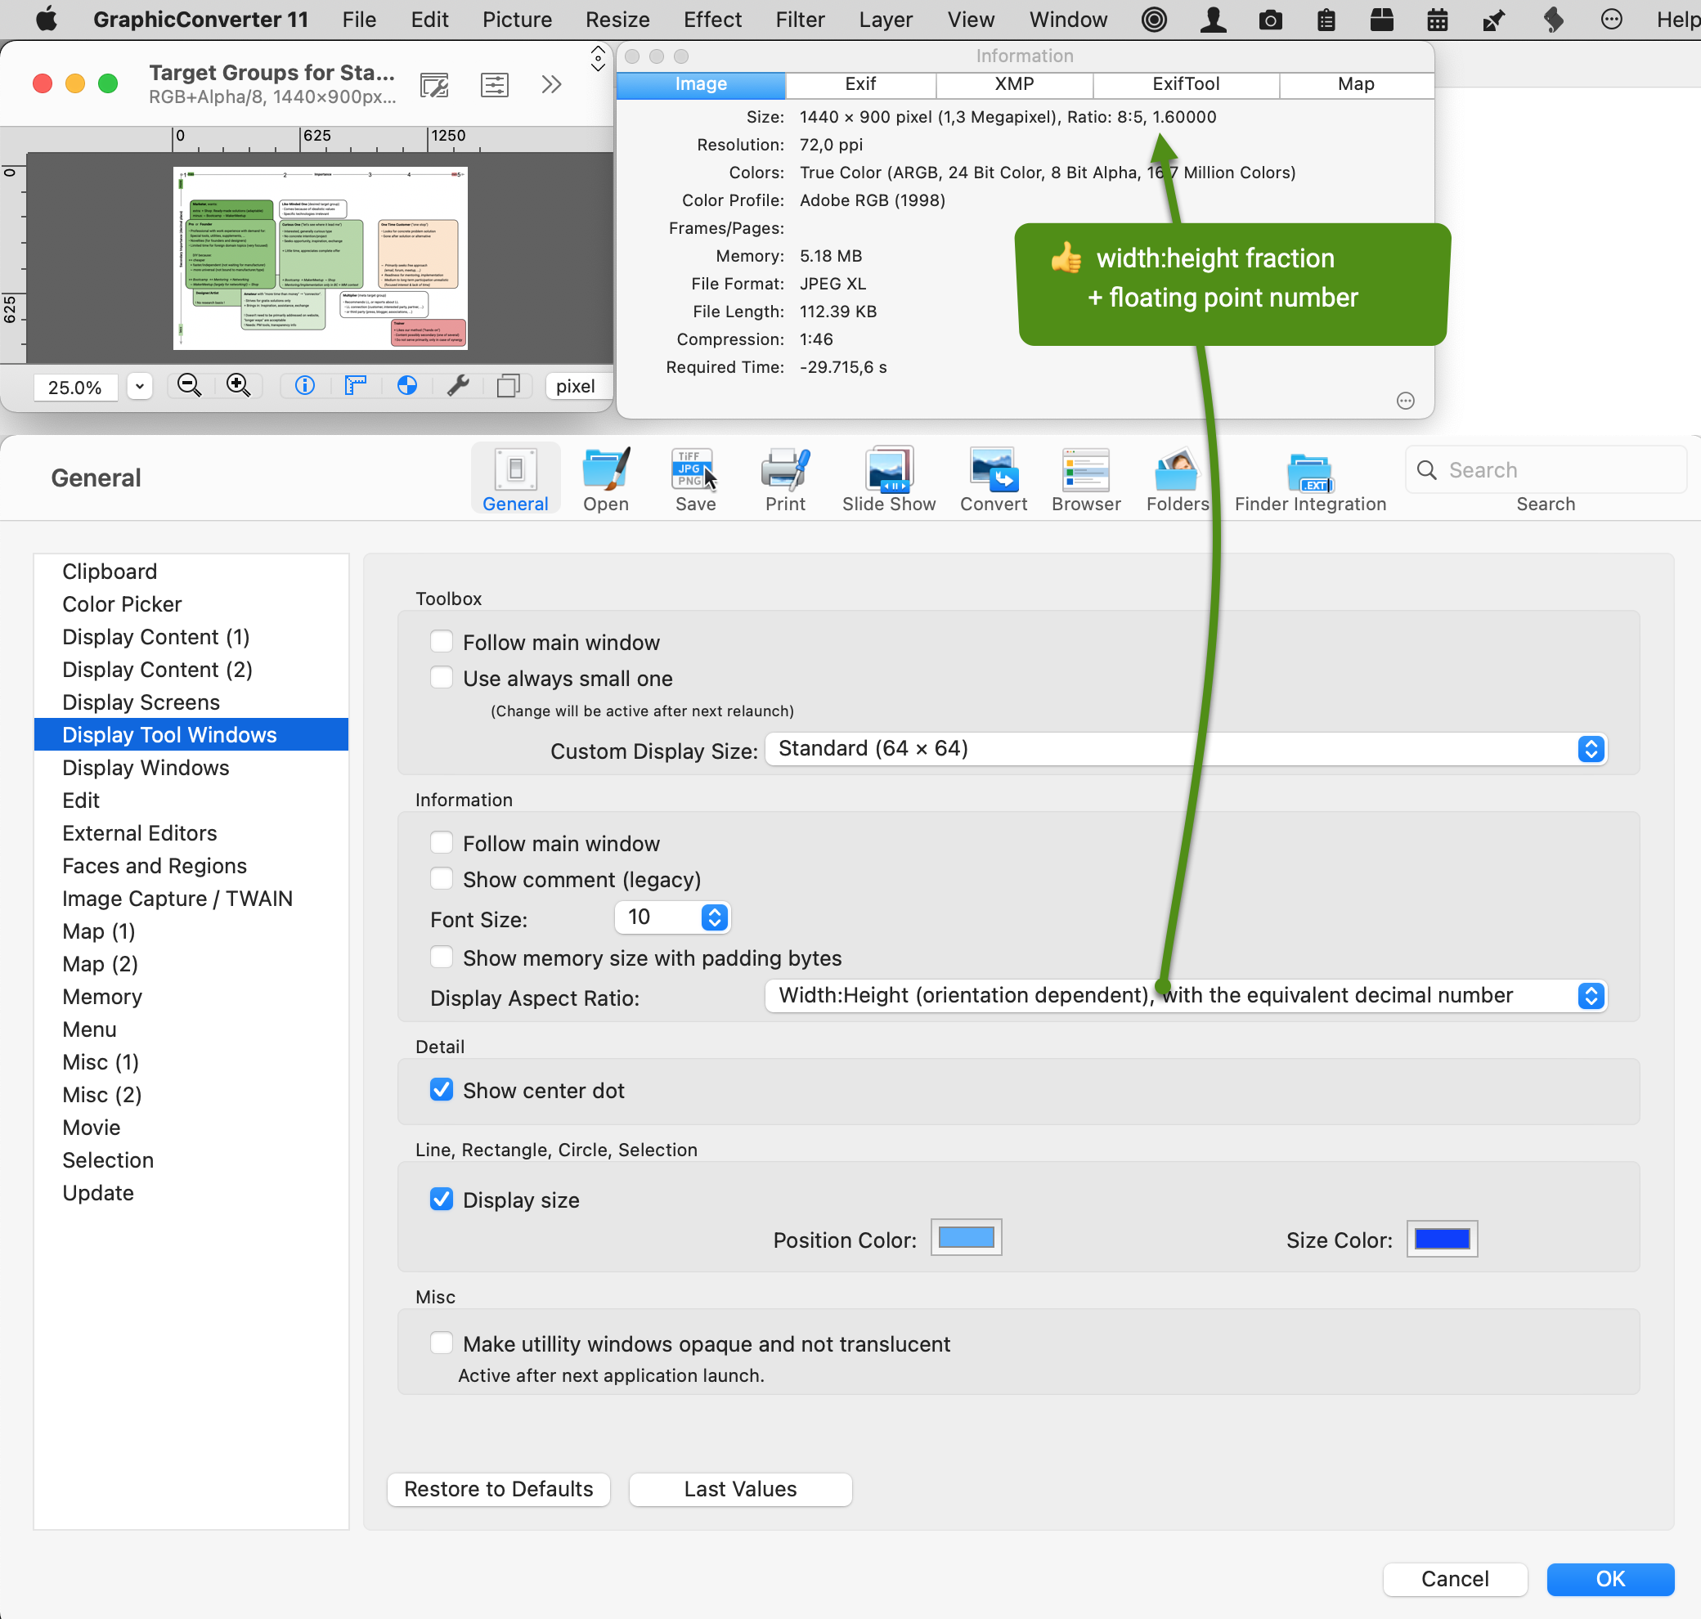Viewport: 1701px width, 1619px height.
Task: Open the camera menu bar icon
Action: [x=1270, y=19]
